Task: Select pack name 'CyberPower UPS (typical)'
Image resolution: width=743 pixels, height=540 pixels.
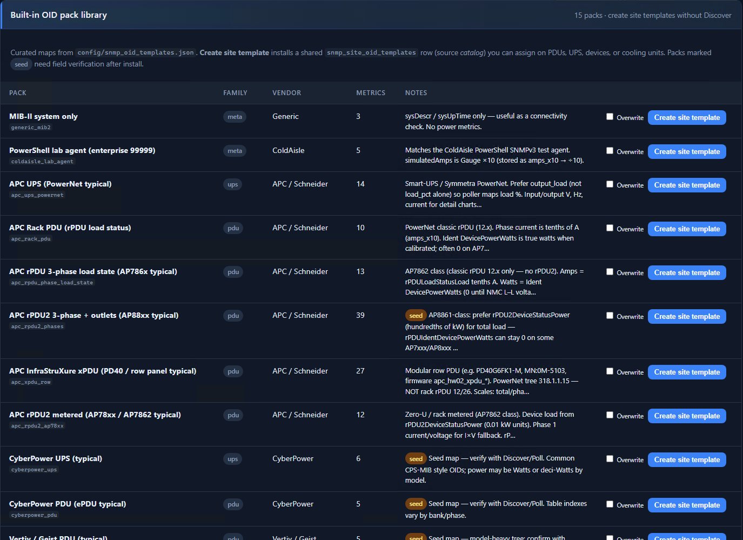Action: click(x=56, y=458)
